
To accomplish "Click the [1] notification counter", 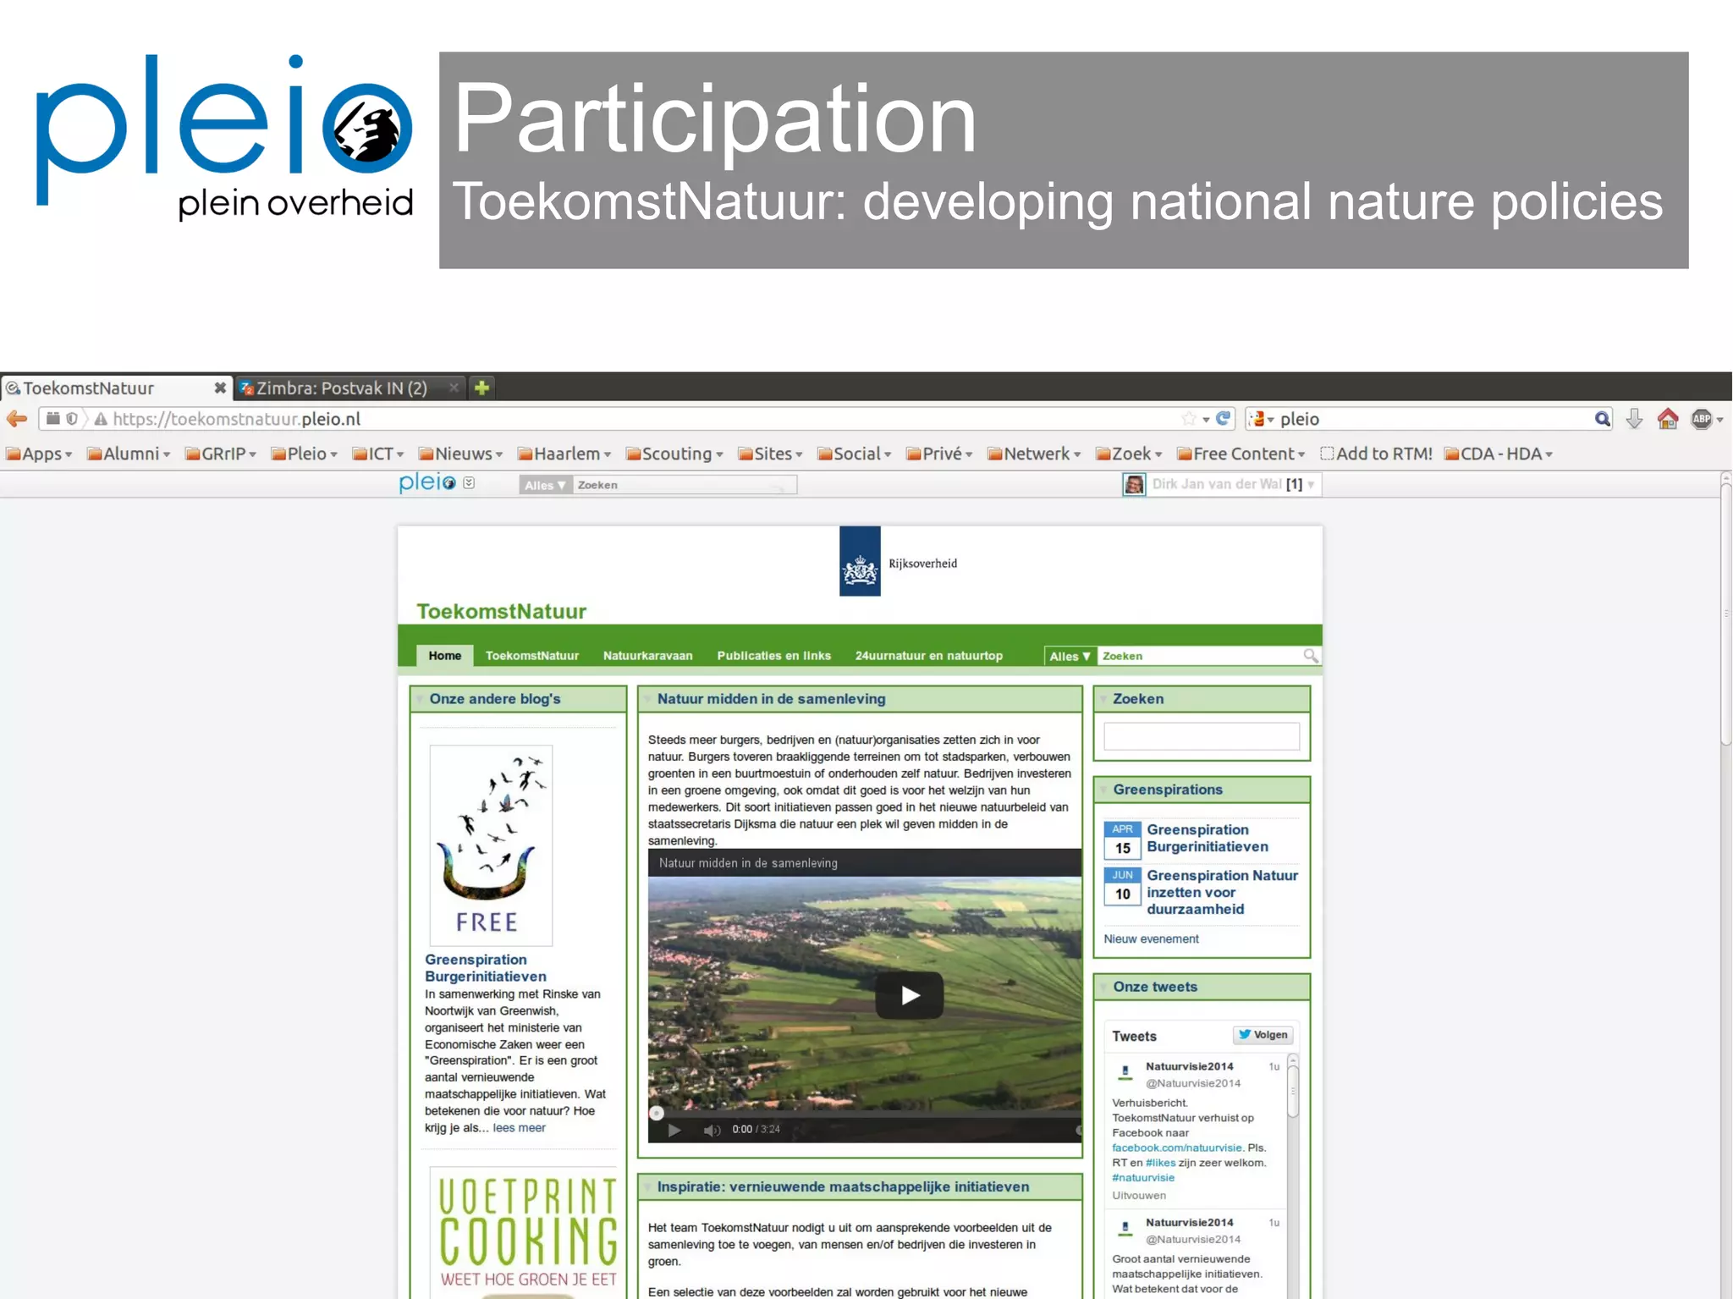I will pyautogui.click(x=1294, y=485).
